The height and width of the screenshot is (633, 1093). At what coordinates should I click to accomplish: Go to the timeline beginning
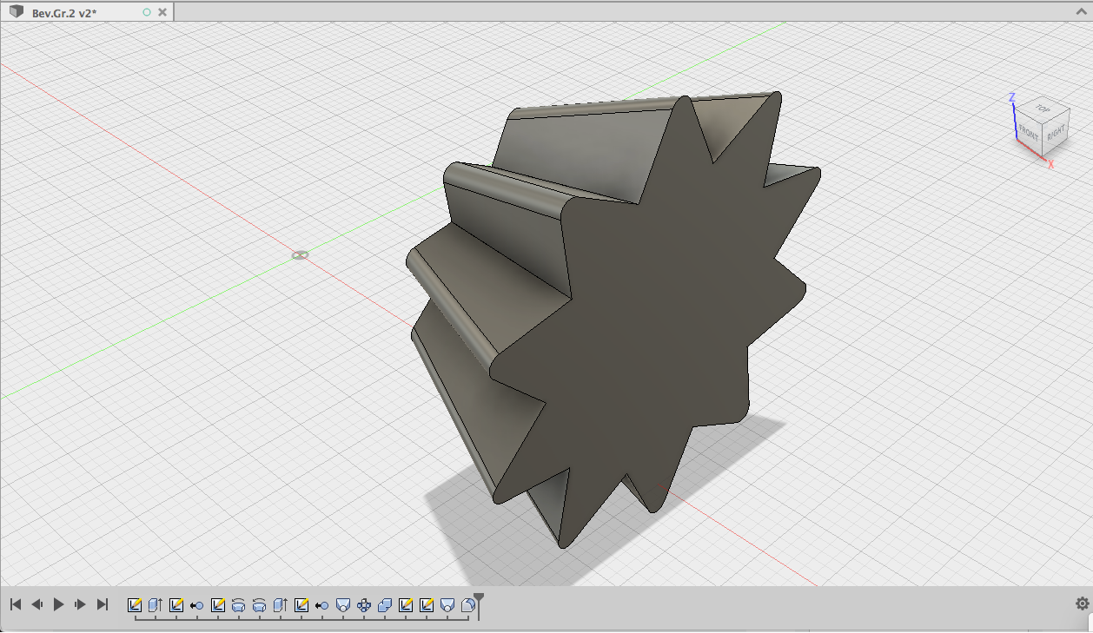(x=16, y=604)
